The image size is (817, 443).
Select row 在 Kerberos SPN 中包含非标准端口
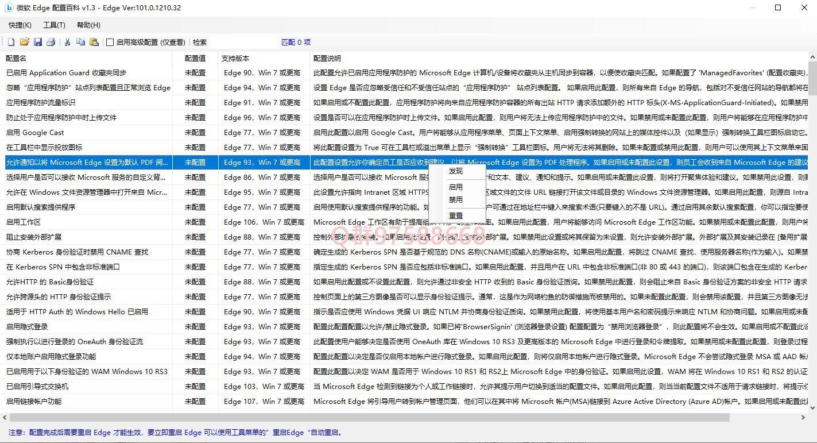(x=405, y=267)
